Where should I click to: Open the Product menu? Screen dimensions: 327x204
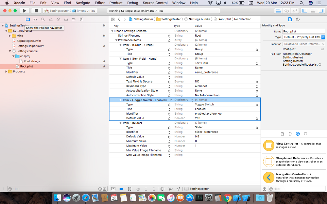point(116,3)
